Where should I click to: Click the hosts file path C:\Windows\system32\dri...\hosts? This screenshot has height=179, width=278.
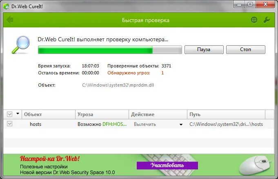point(226,124)
